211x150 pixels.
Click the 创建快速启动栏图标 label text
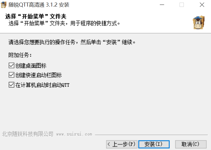(x=39, y=75)
